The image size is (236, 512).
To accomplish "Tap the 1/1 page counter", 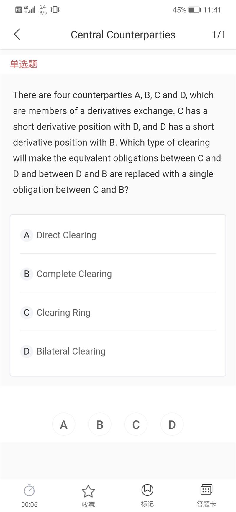I will pos(219,35).
